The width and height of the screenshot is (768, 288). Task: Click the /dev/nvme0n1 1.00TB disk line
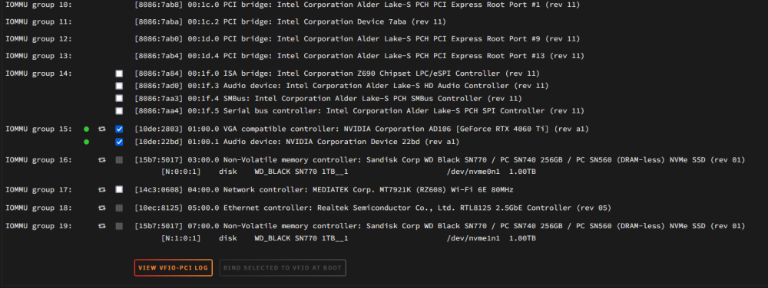click(x=348, y=172)
